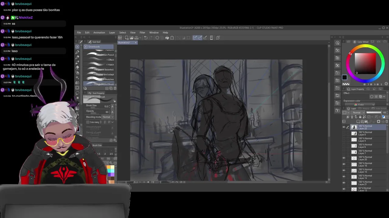The height and width of the screenshot is (218, 389).
Task: Click the Clip Studio spiral icon
Action: 120,38
